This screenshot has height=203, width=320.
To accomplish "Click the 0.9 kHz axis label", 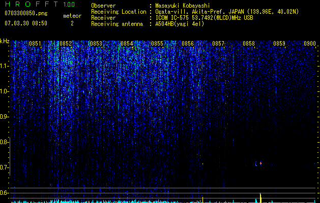I will (4, 117).
